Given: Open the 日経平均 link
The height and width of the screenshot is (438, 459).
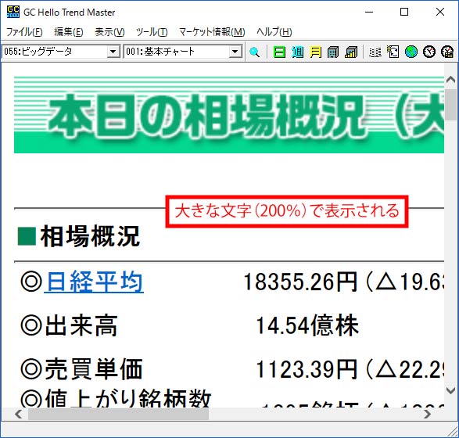Looking at the screenshot, I should click(94, 282).
